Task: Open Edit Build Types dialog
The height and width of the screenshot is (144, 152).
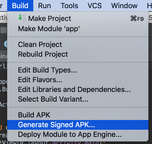Action: 78,70
